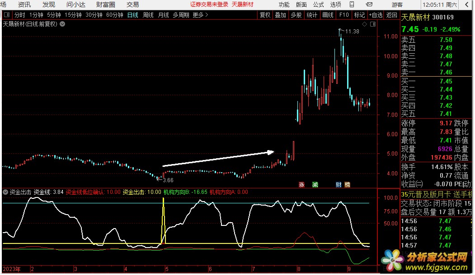This screenshot has width=475, height=275.
Task: Click the 11.38 high price annotation
Action: click(352, 32)
